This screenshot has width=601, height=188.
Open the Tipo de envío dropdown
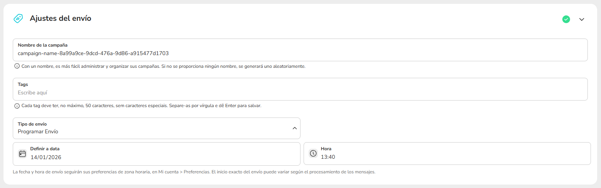tap(156, 128)
